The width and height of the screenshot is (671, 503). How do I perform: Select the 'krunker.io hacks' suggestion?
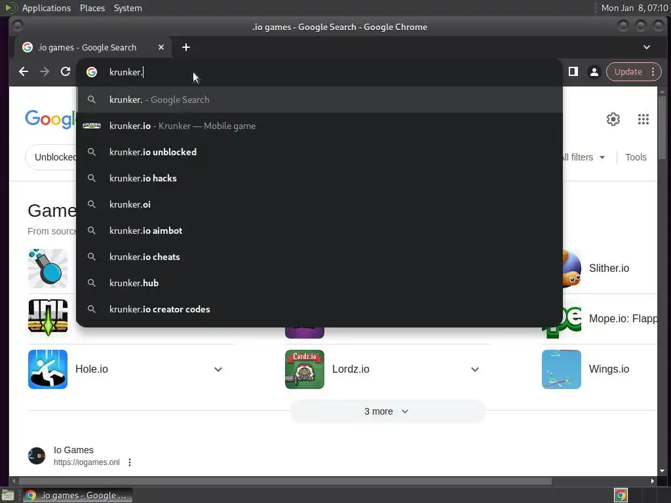click(x=319, y=178)
